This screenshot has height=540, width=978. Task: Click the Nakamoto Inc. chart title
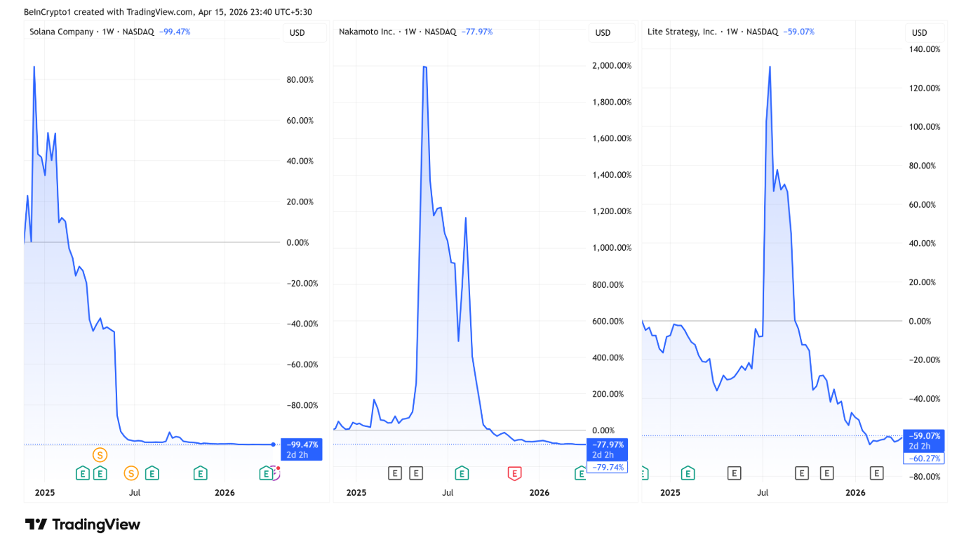[x=367, y=32]
